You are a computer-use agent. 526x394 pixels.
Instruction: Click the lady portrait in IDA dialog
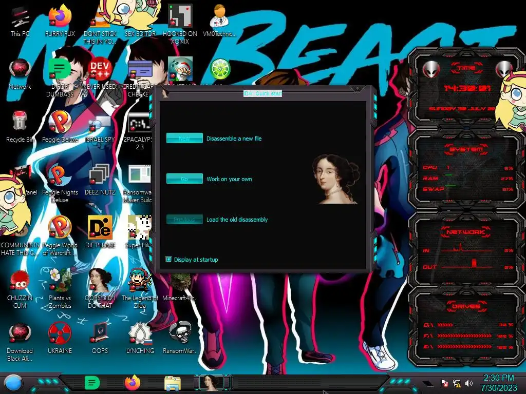(335, 179)
